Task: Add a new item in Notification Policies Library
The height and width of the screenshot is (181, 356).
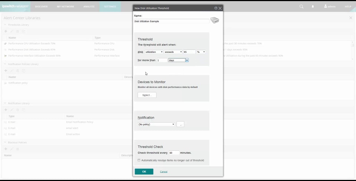Action: [6, 71]
